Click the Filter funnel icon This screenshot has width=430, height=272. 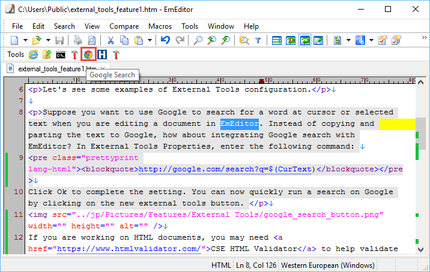258,41
